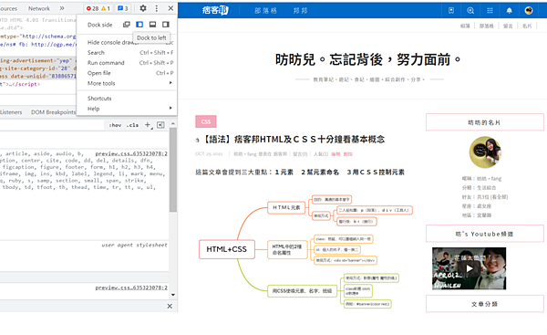Open the 相簿 link under the header
This screenshot has height=335, width=547.
(x=465, y=26)
